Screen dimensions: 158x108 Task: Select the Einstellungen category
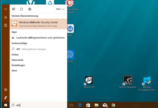click(18, 65)
